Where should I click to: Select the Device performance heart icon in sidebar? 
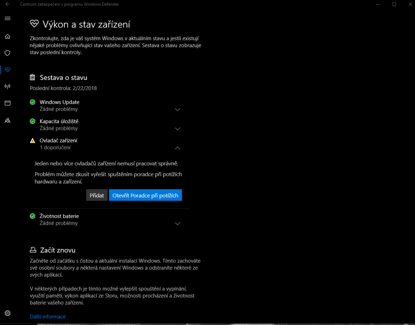click(7, 70)
